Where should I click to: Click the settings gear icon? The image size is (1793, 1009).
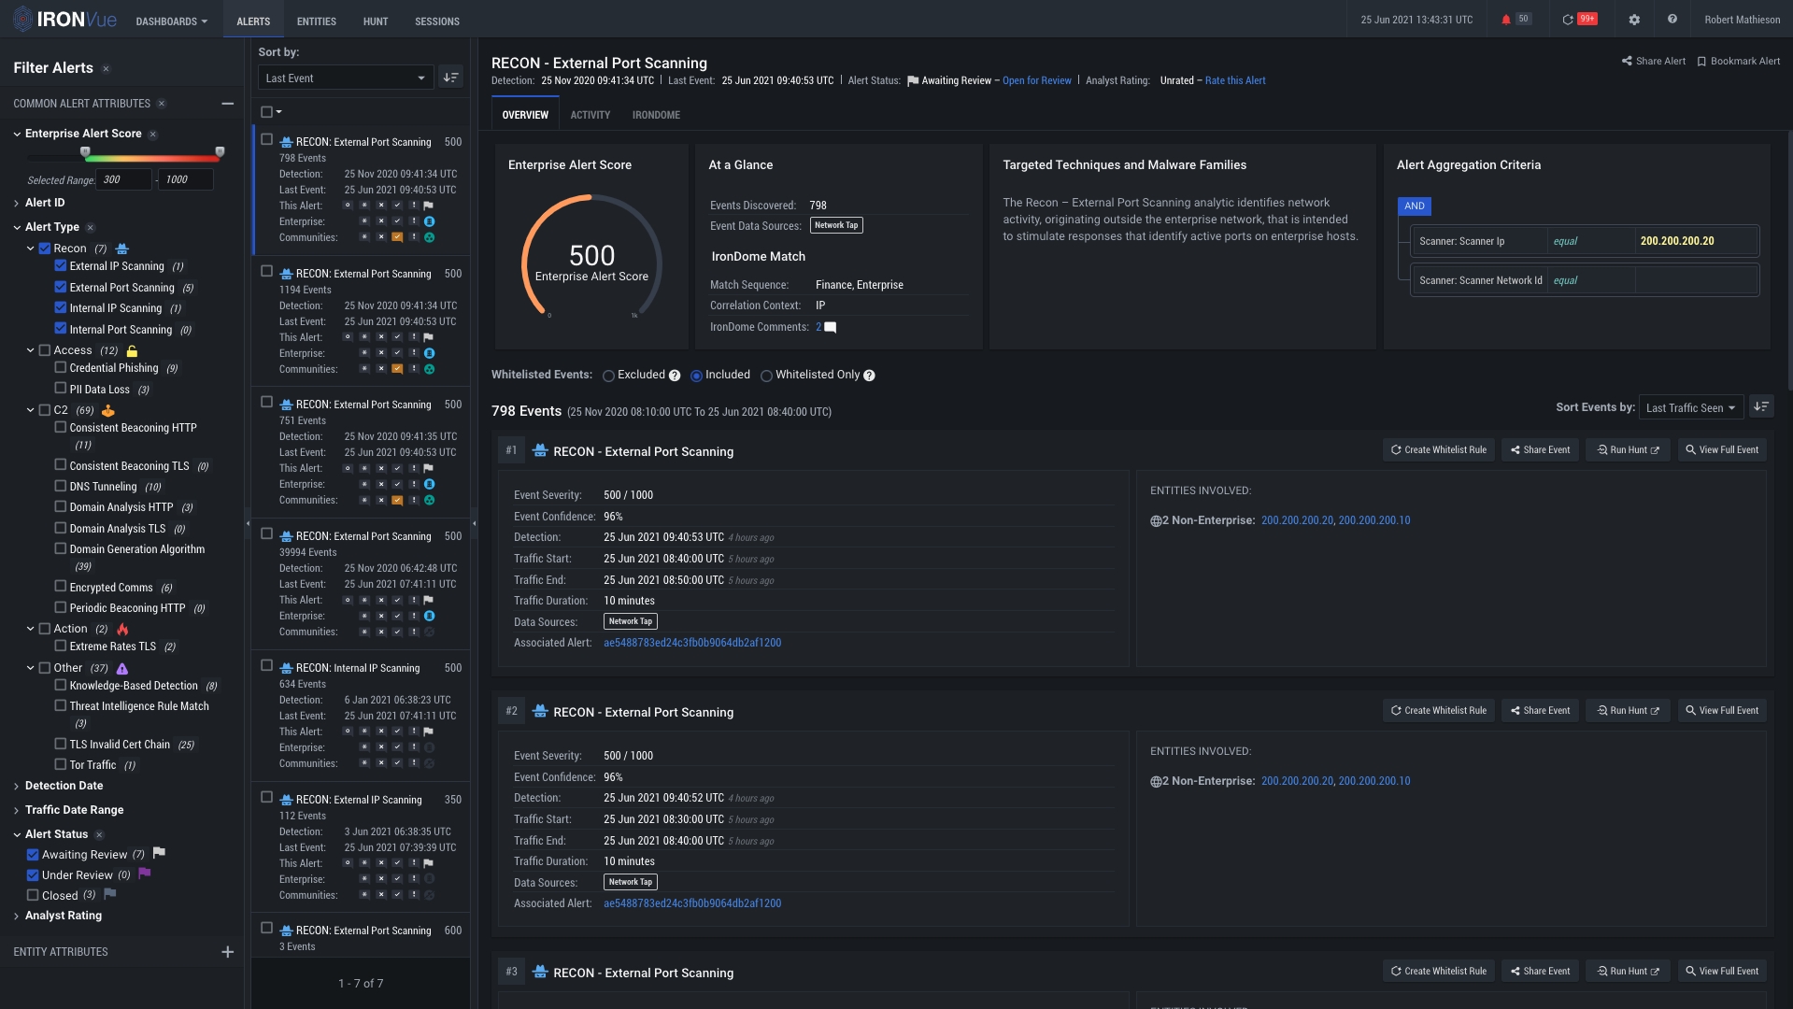pyautogui.click(x=1634, y=20)
